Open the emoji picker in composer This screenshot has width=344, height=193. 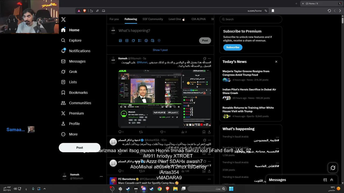(146, 40)
